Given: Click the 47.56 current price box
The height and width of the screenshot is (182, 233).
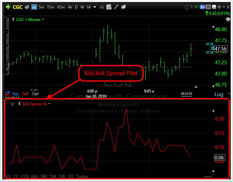Looking at the screenshot, I should pyautogui.click(x=221, y=49).
